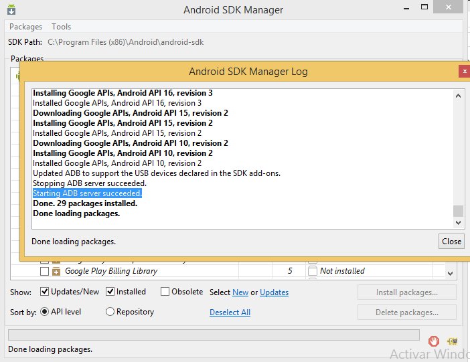Click the Updates link
The height and width of the screenshot is (362, 470).
pyautogui.click(x=274, y=292)
